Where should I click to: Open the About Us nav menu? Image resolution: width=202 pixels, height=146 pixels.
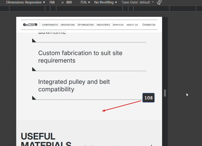point(132,25)
